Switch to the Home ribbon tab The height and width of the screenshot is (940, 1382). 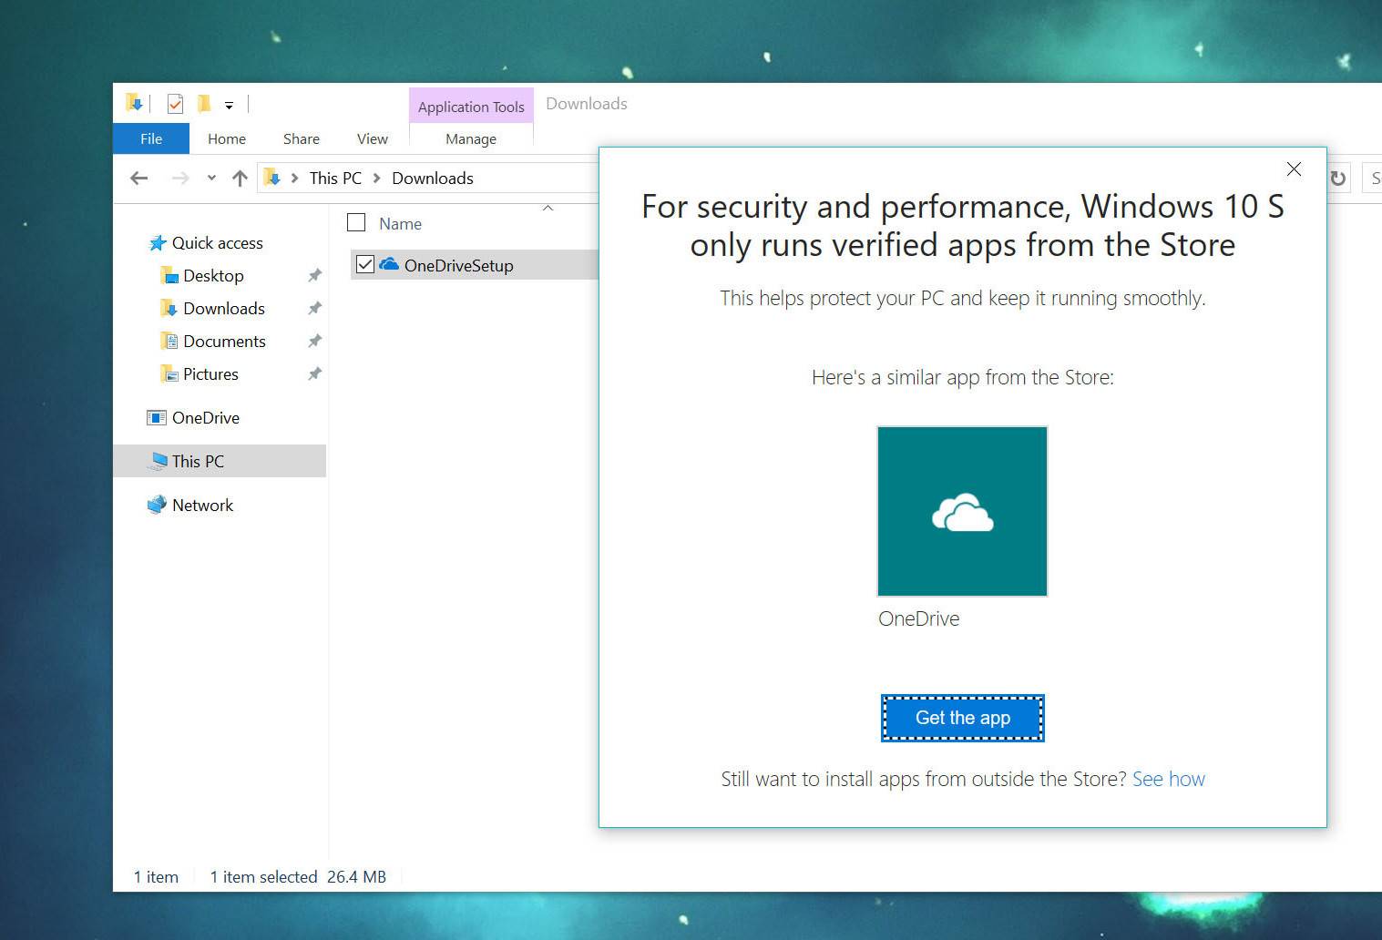(227, 138)
